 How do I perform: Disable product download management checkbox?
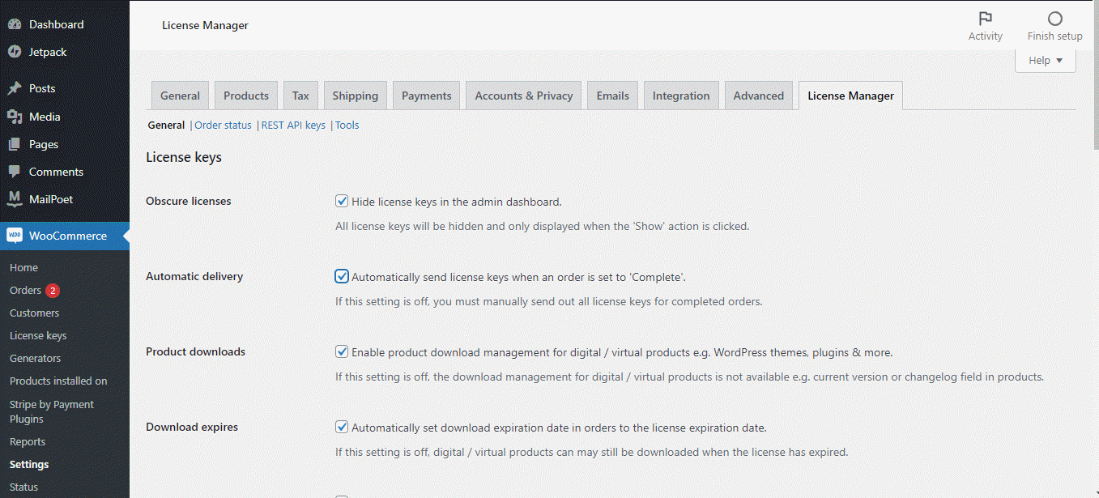[x=342, y=352]
